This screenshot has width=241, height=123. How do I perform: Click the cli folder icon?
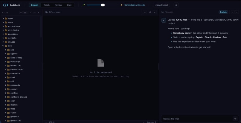click(8, 81)
